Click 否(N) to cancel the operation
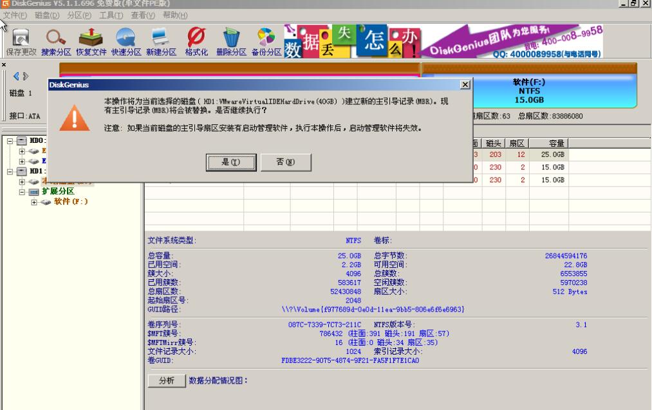Screen dimensions: 652x410 click(x=285, y=162)
